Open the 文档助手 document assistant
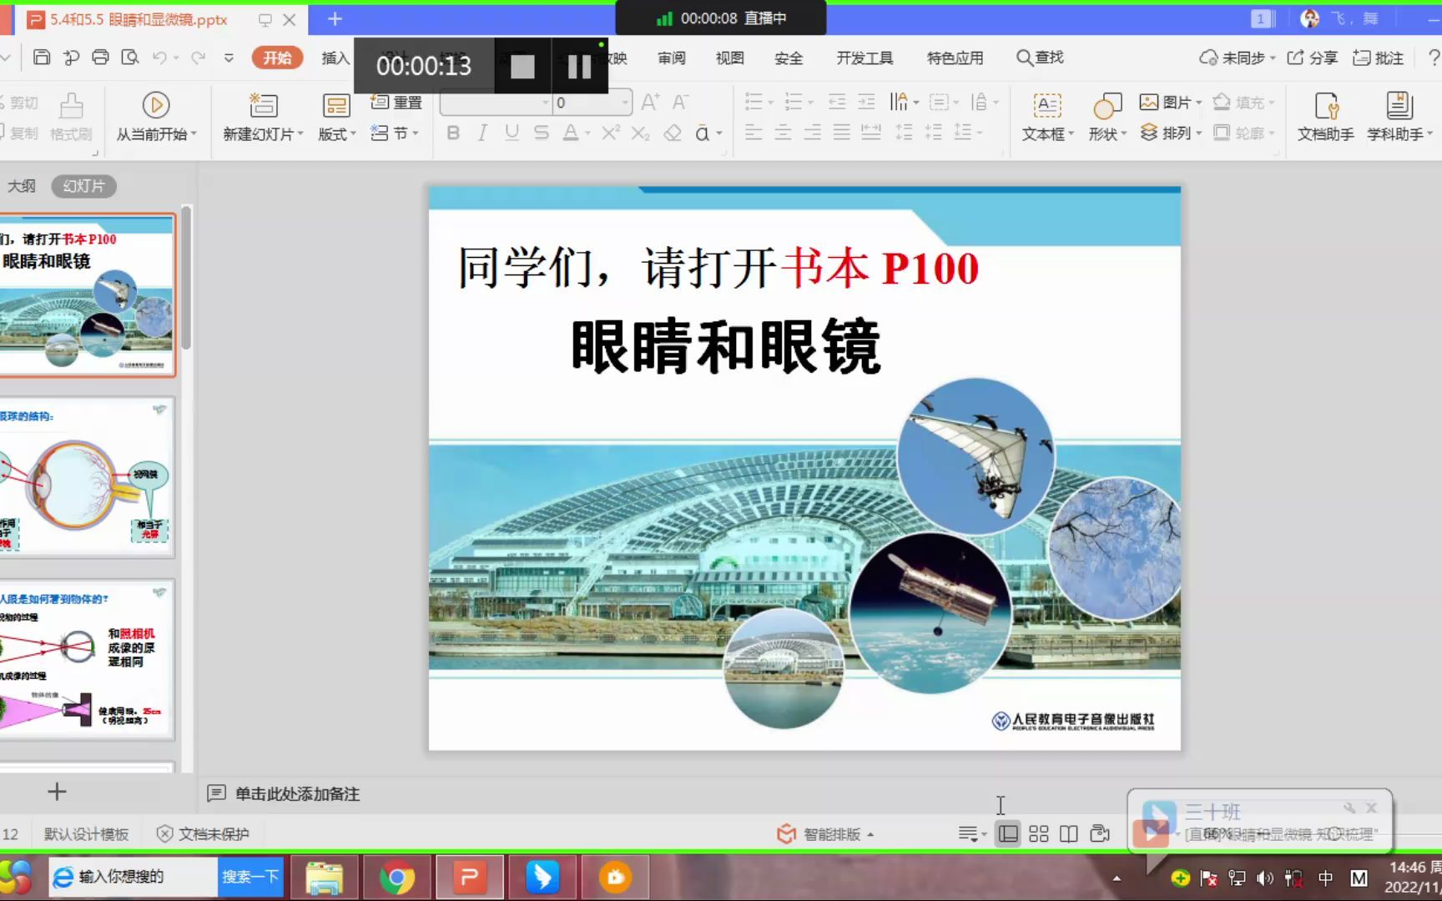This screenshot has height=901, width=1442. click(x=1326, y=117)
